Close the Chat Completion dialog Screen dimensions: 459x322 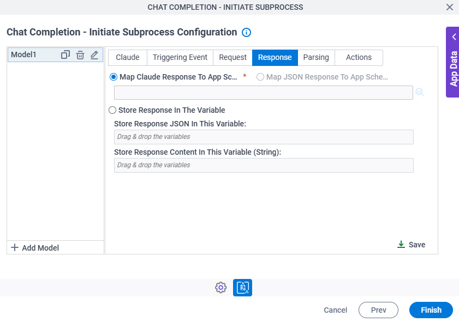(x=450, y=7)
